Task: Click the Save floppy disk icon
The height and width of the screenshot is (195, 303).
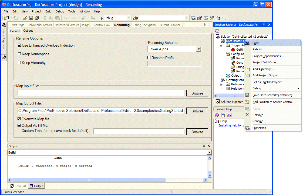Action: [31, 18]
